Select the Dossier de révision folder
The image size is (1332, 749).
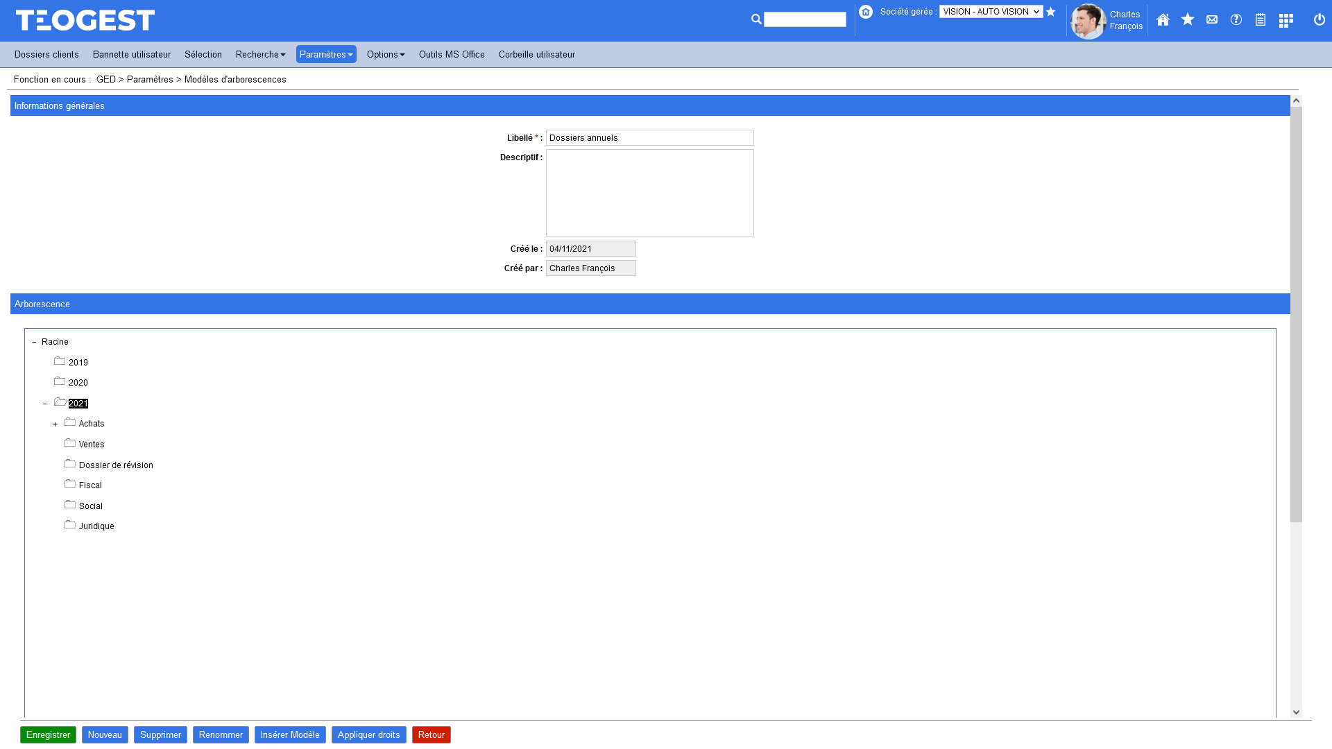point(116,465)
